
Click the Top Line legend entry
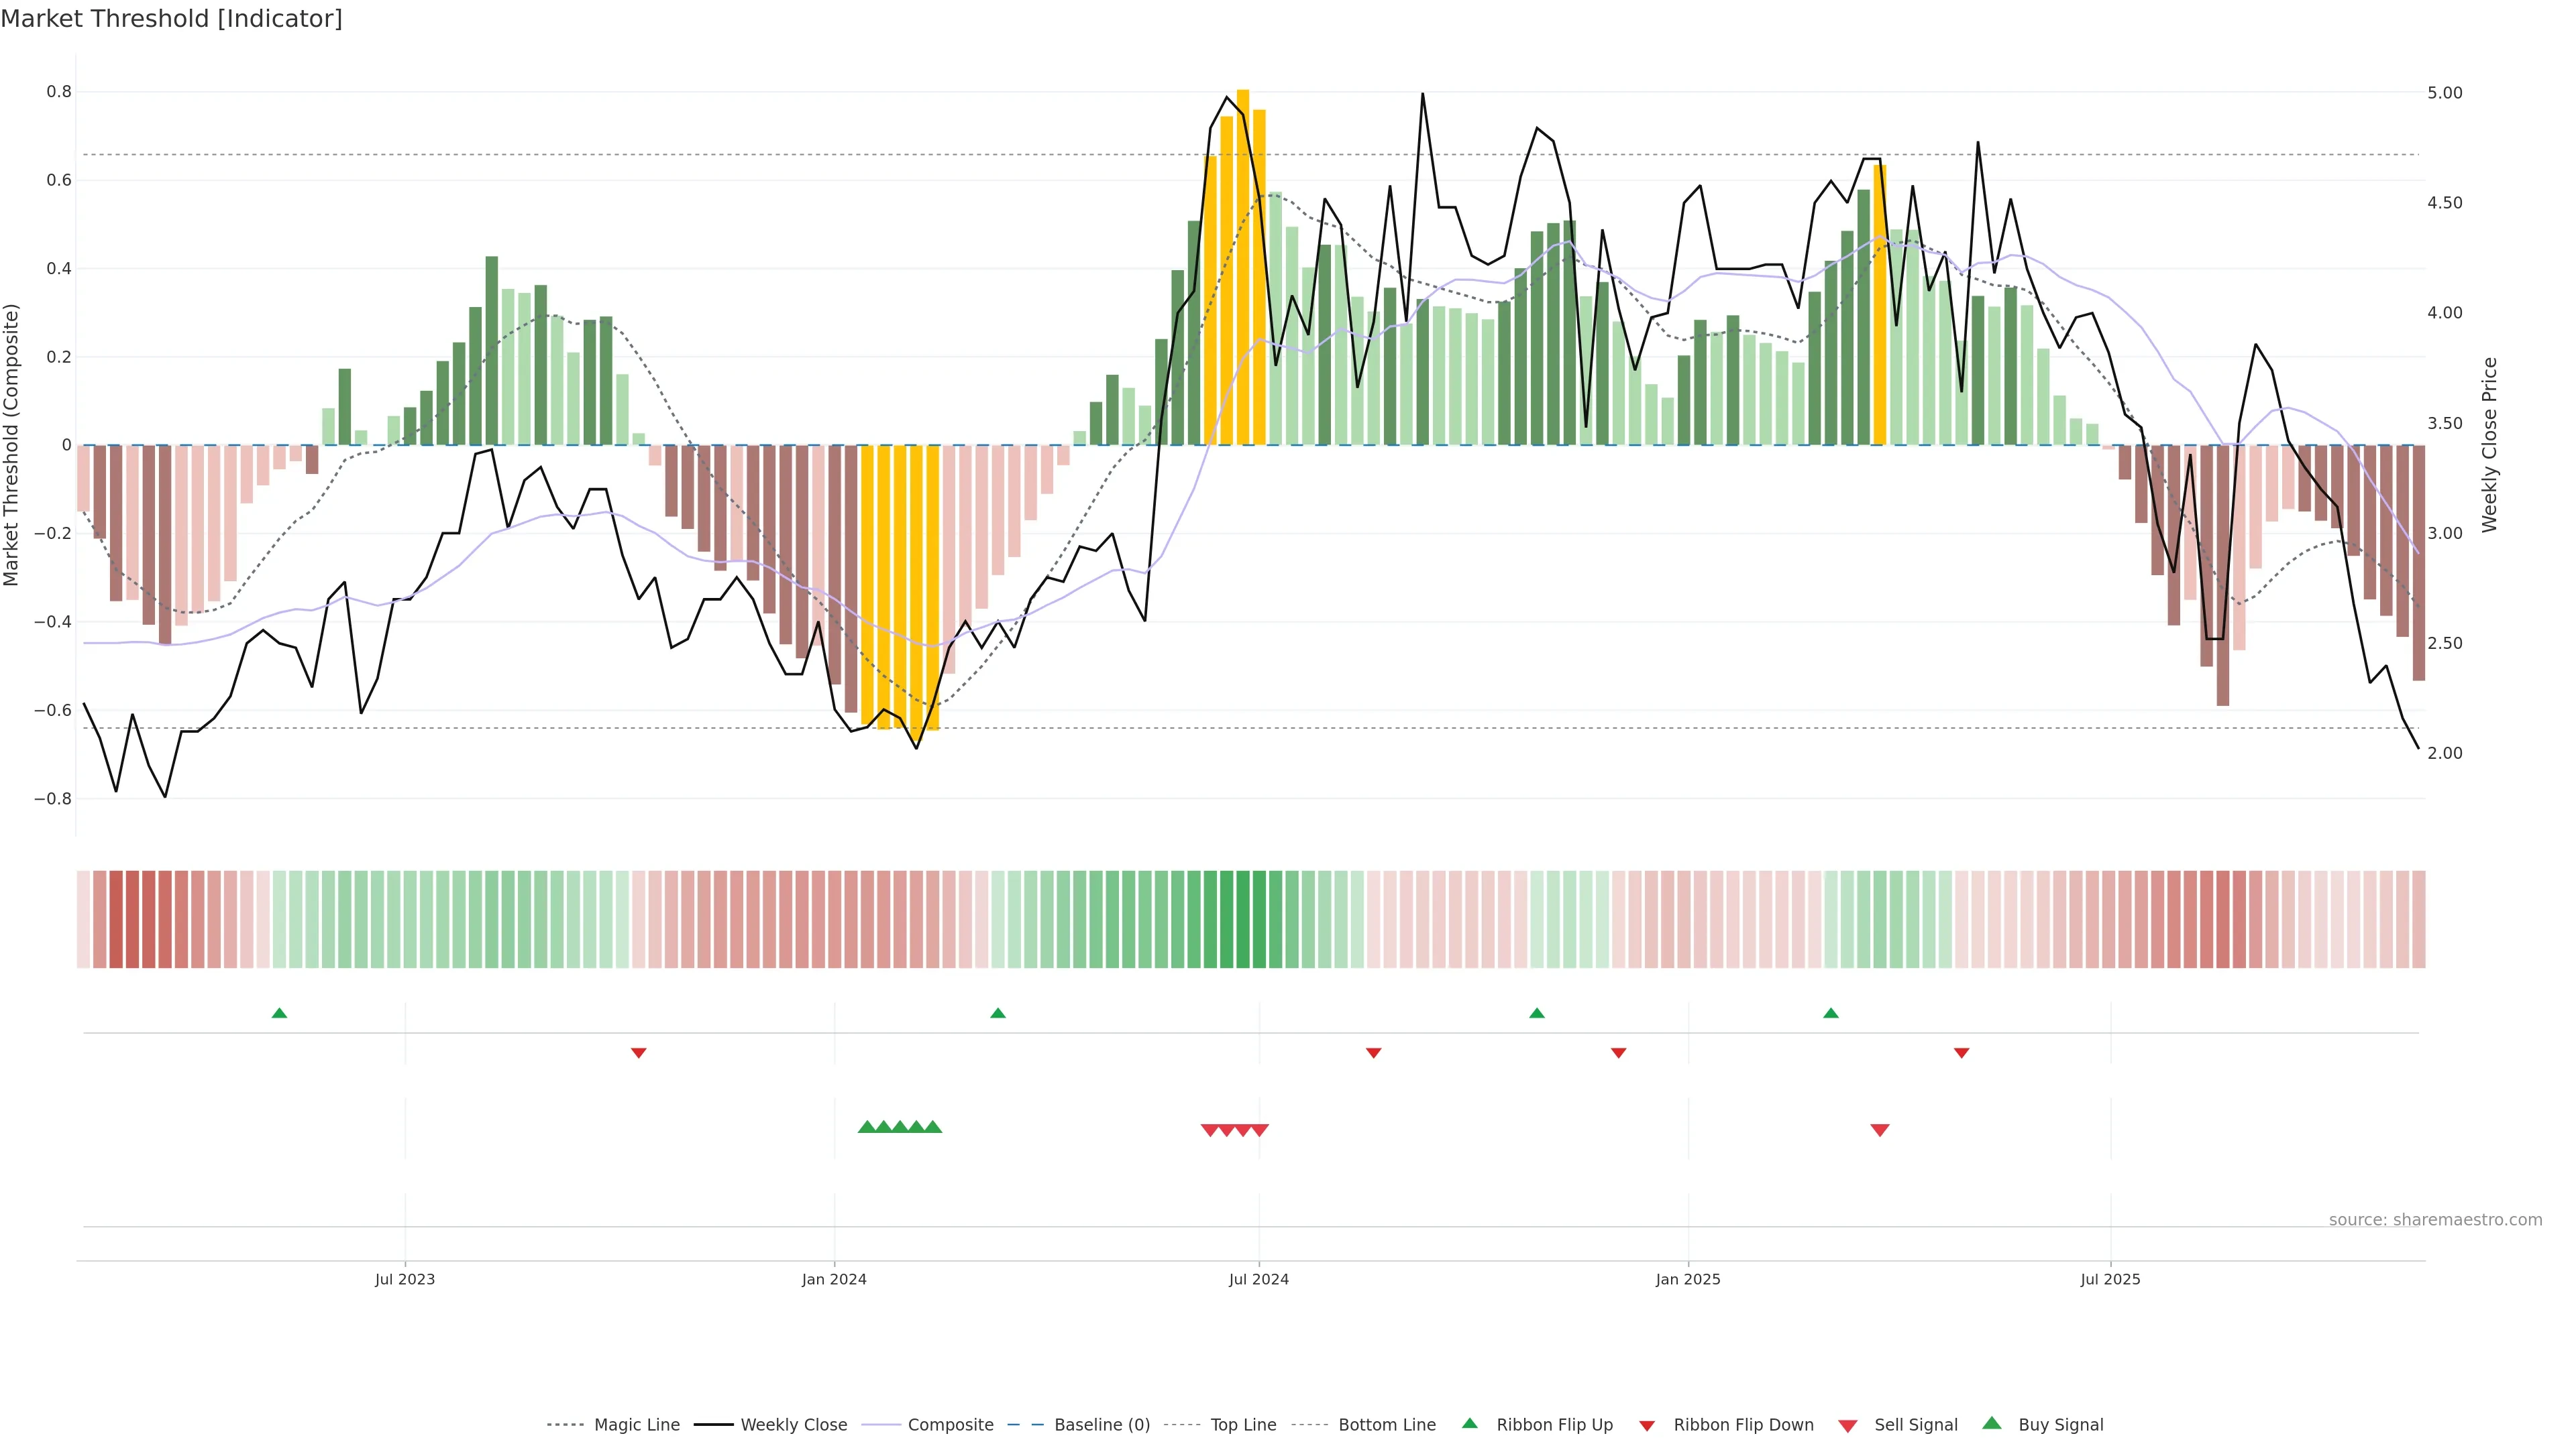point(1243,1425)
